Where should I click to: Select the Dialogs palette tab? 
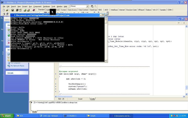coord(148,10)
